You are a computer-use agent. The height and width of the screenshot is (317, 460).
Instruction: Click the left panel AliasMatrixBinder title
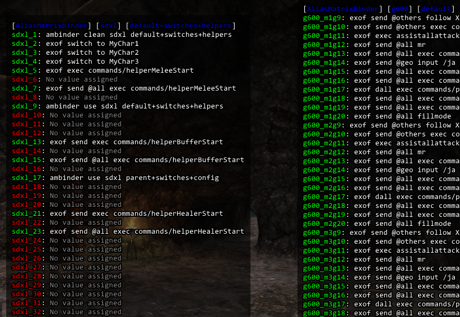tap(52, 26)
